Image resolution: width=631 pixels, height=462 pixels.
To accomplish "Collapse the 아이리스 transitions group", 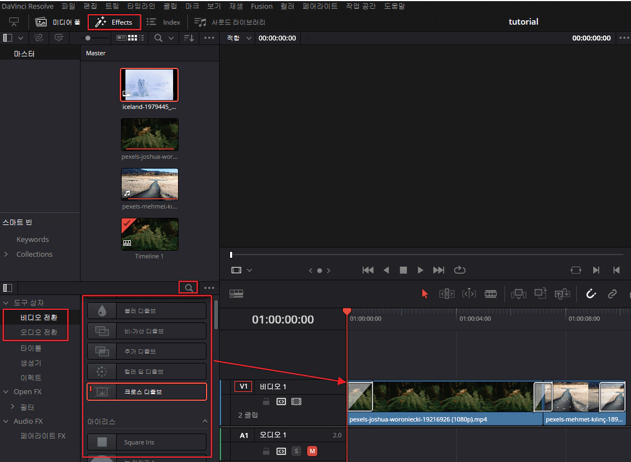I will click(x=205, y=421).
